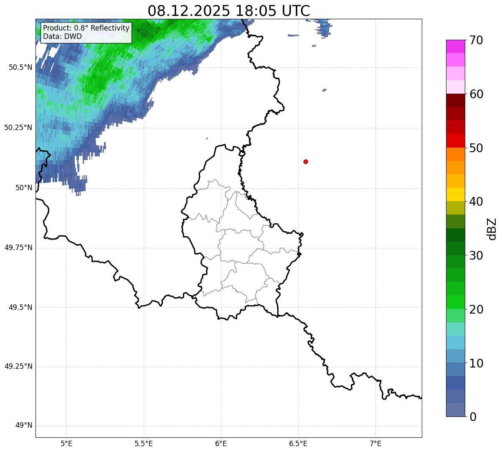Image resolution: width=502 pixels, height=452 pixels.
Task: Click the 5.5°E longitude label
Action: coord(144,444)
